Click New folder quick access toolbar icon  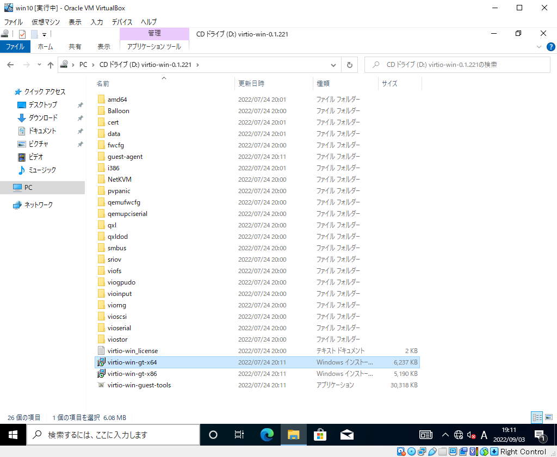point(34,34)
